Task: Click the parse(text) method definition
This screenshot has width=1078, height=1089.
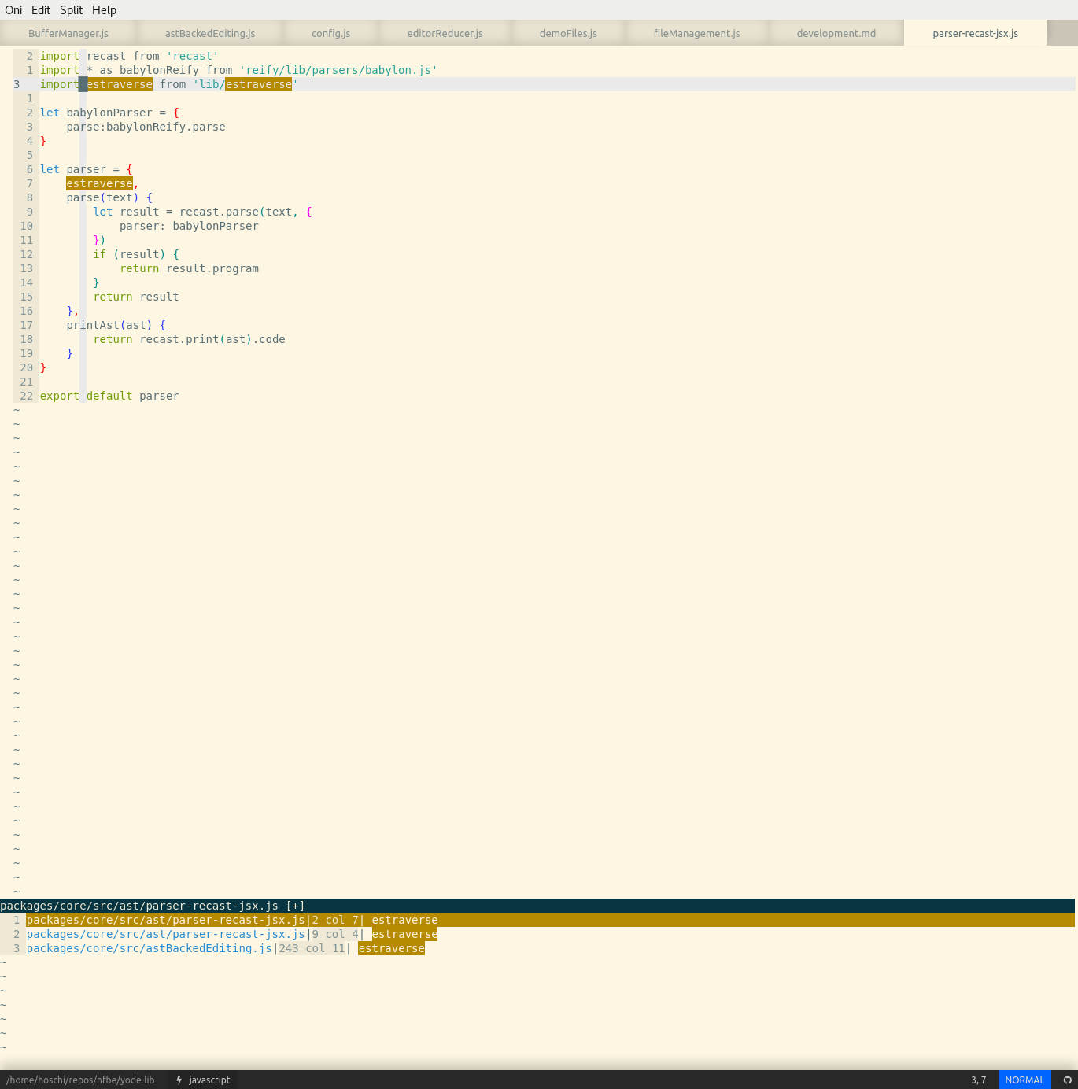Action: (x=109, y=197)
